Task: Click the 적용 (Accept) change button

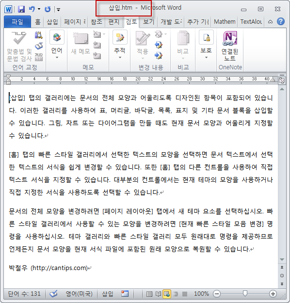Action: tap(143, 46)
